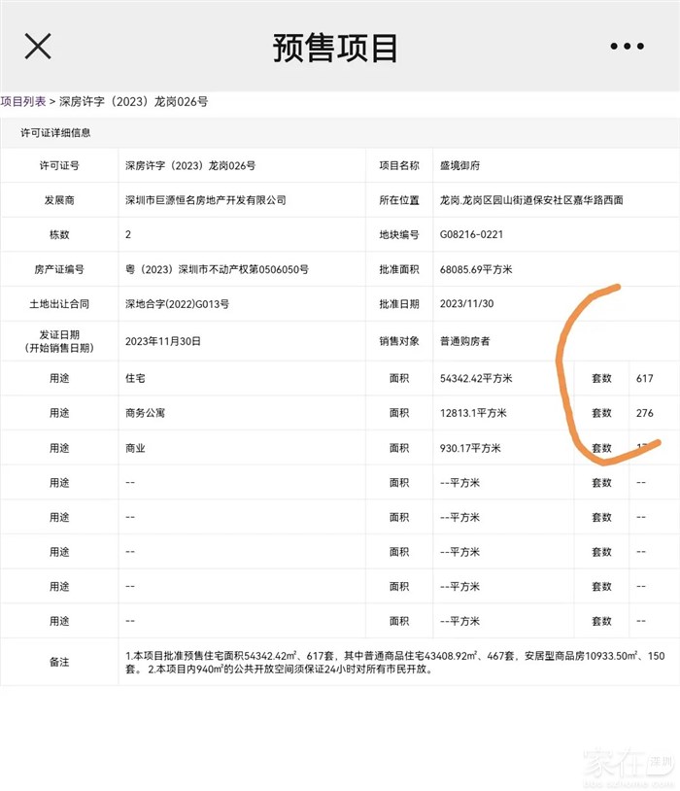
Task: Click the 深房许字（2023）龙岗026号 breadcrumb text
Action: (x=133, y=101)
